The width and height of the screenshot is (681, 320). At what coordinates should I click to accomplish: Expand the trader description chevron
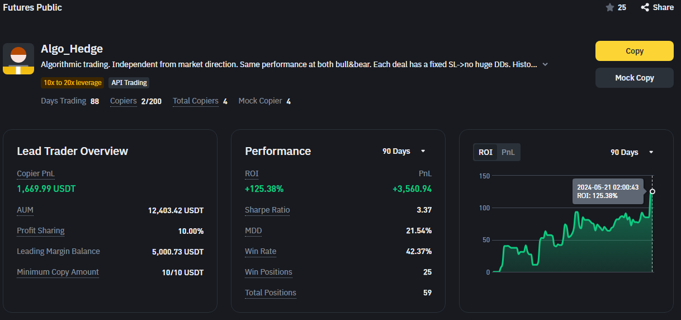click(545, 64)
